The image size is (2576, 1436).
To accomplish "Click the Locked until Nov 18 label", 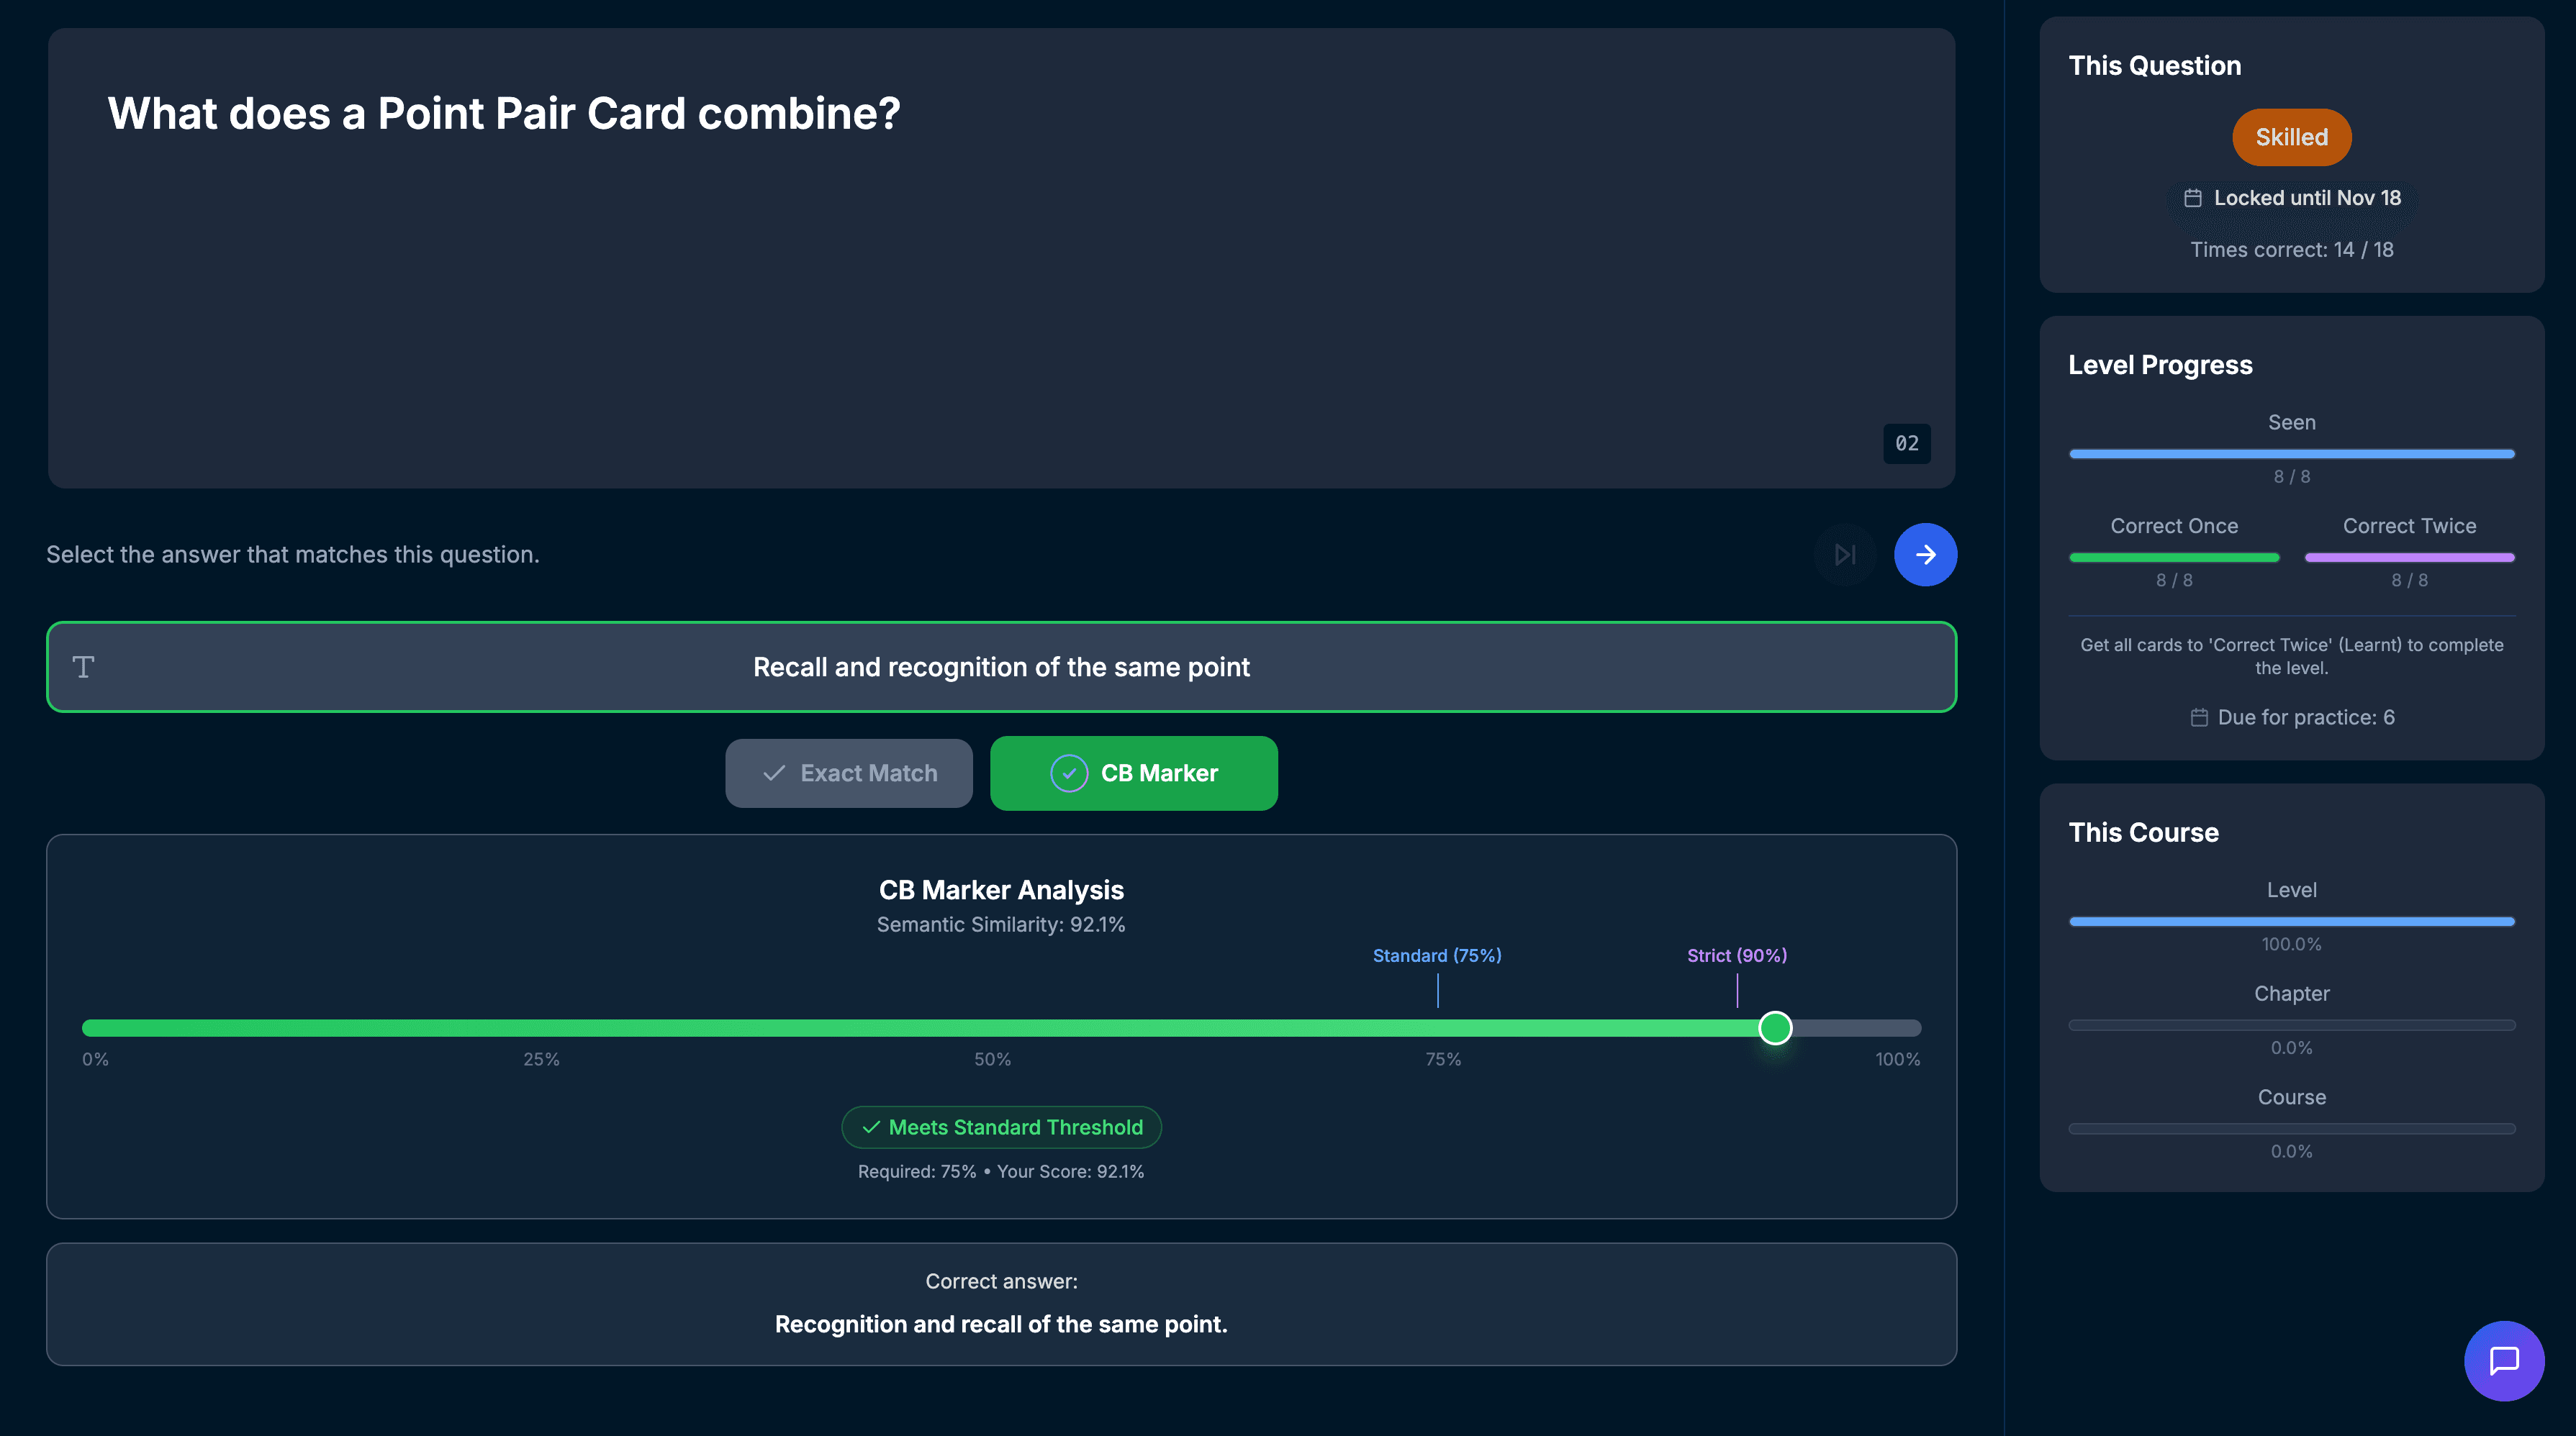I will point(2306,198).
